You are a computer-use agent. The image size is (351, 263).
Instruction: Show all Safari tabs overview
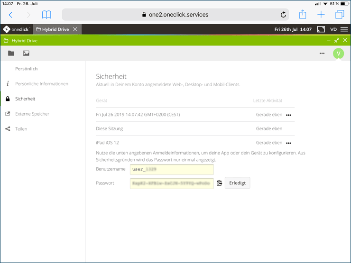point(339,15)
